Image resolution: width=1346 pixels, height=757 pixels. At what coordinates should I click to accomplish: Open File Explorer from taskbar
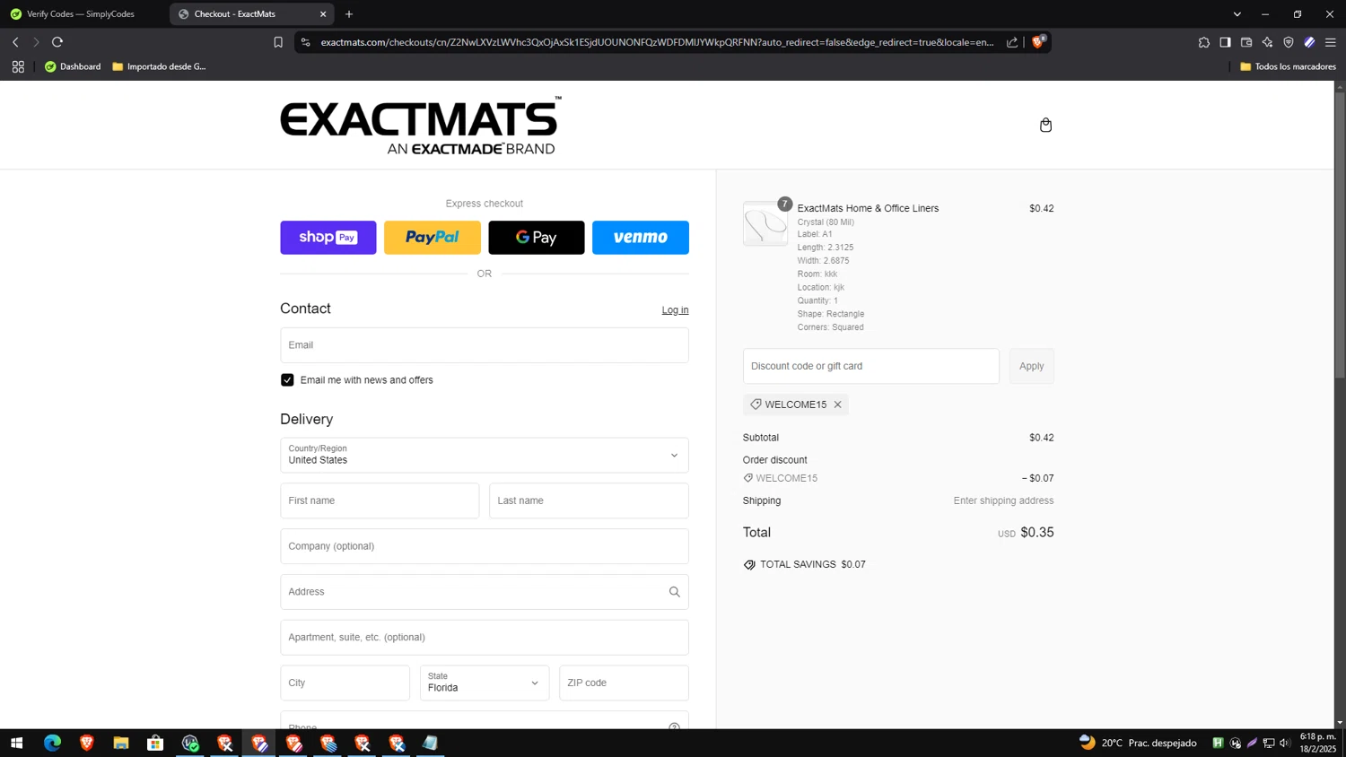point(121,743)
